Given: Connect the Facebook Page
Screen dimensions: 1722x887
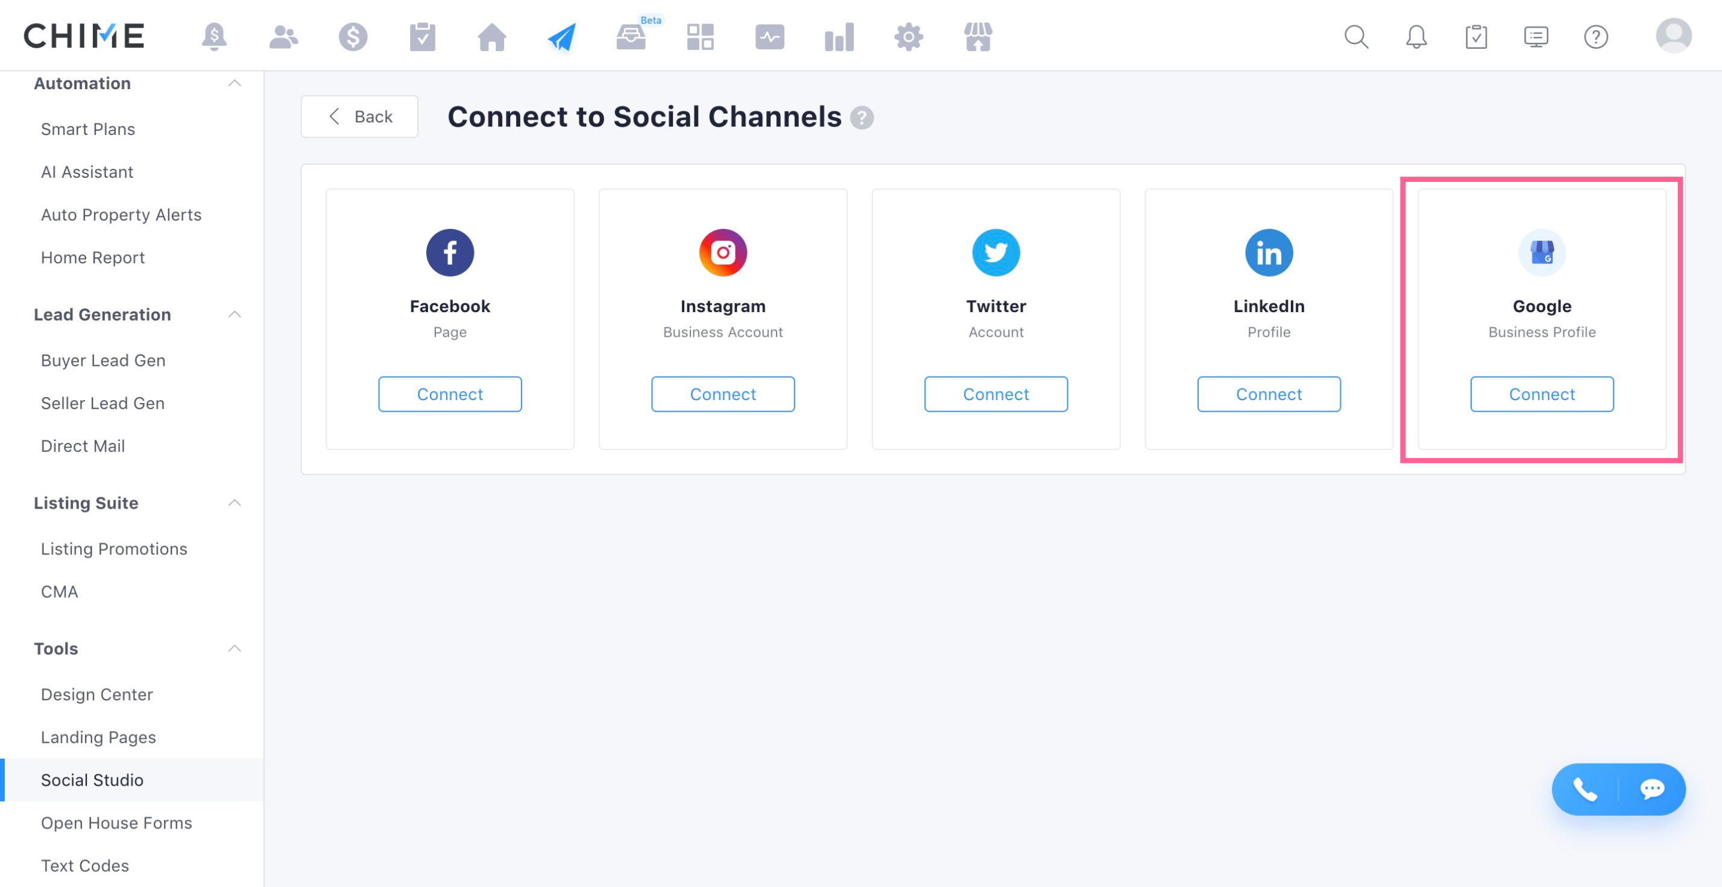Looking at the screenshot, I should [x=450, y=394].
